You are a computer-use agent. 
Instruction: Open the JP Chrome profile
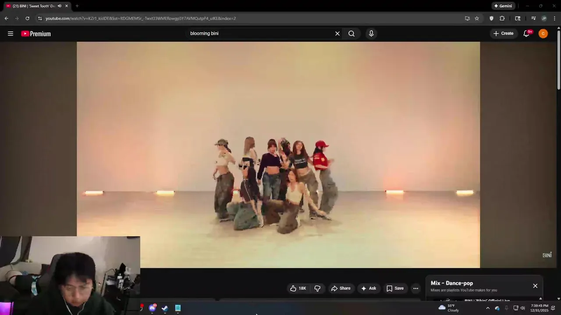pyautogui.click(x=544, y=18)
